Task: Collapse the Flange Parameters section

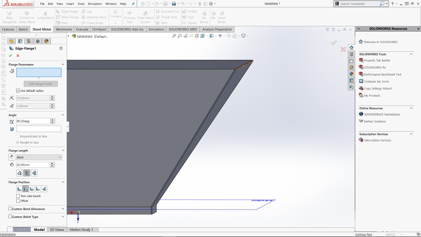Action: [63, 65]
